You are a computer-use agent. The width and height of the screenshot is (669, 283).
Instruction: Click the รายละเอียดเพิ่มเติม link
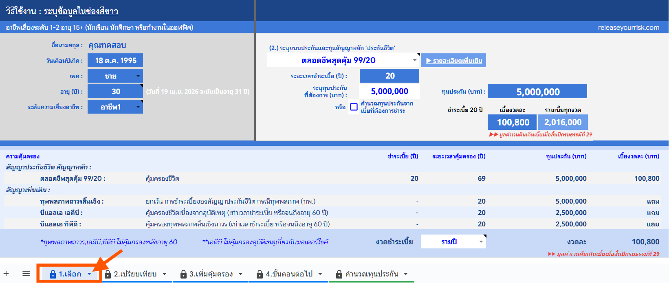pyautogui.click(x=454, y=61)
